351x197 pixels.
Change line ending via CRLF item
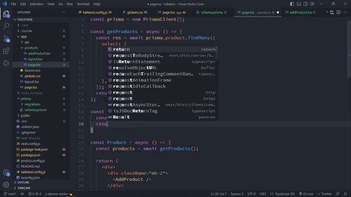(263, 194)
